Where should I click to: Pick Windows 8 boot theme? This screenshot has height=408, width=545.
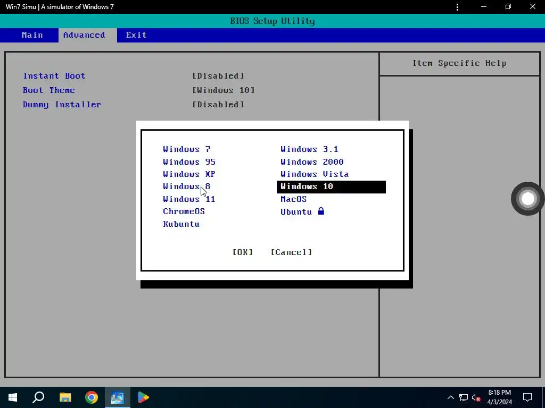pyautogui.click(x=187, y=186)
